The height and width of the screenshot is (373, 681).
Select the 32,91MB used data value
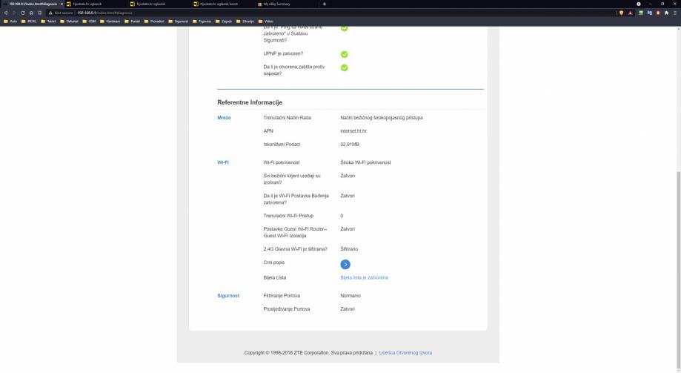click(350, 145)
